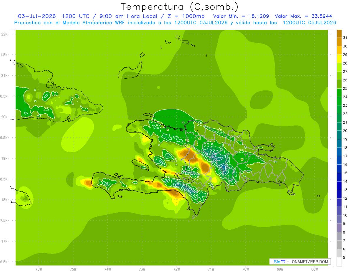Click the '71W' longitude axis label

point(211,269)
